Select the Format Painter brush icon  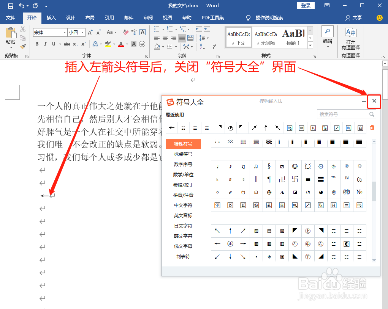(x=23, y=46)
